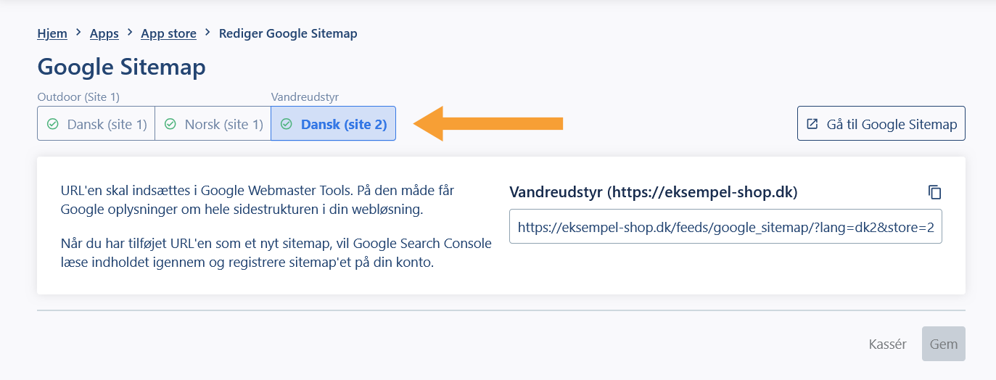Go to the Hjem breadcrumb link

[x=52, y=33]
